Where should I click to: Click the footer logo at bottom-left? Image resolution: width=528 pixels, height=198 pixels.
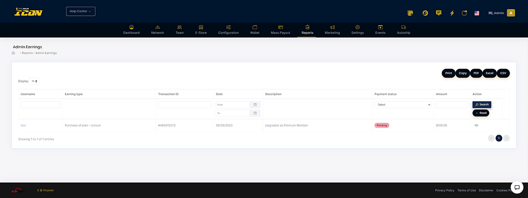[18, 190]
